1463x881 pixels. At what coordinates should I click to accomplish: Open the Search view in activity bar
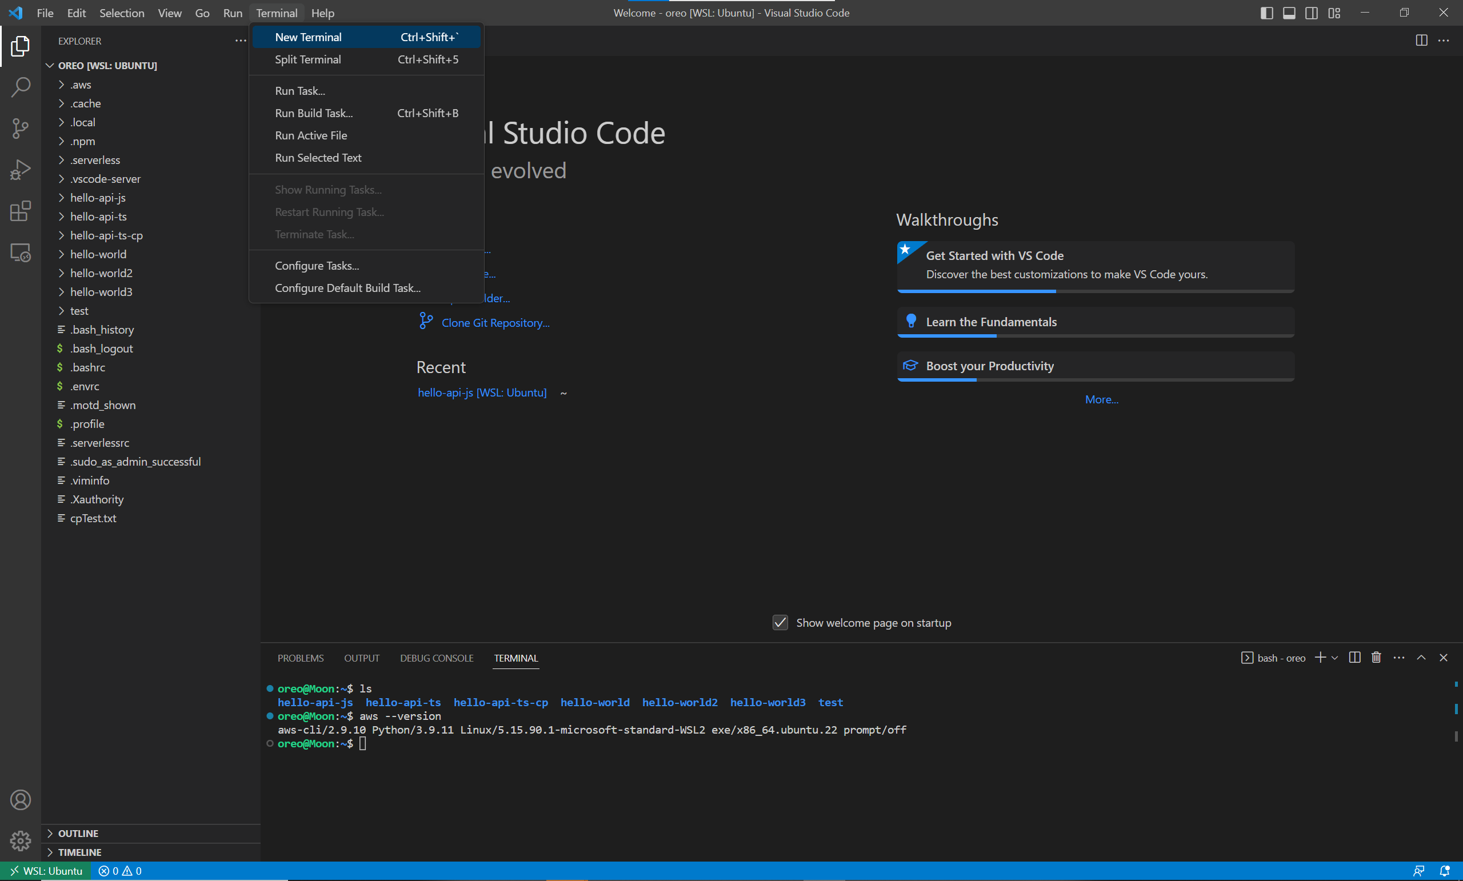tap(20, 87)
